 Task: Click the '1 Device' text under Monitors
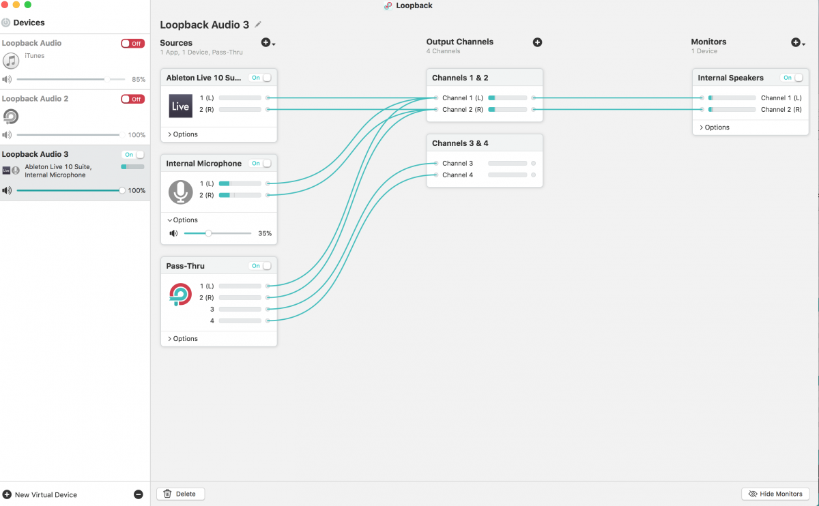[x=704, y=52]
